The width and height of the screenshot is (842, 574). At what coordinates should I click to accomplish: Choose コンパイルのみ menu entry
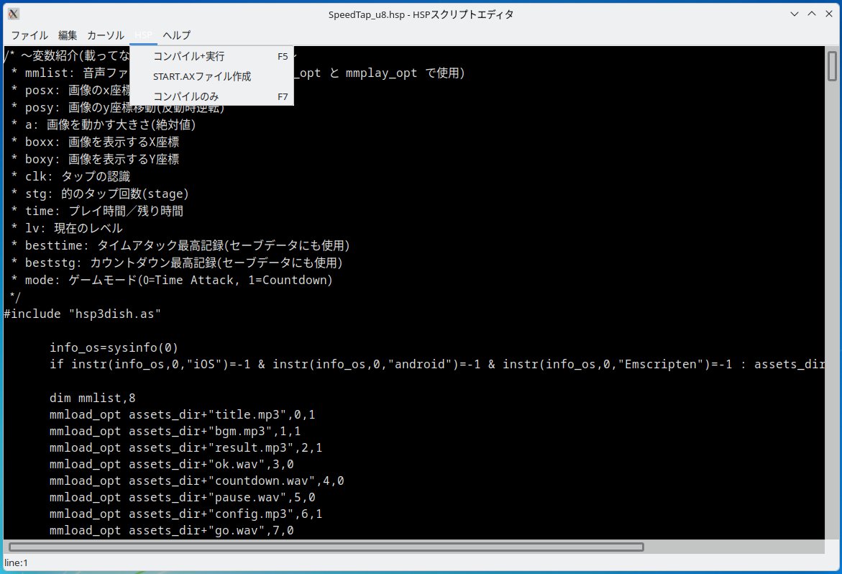click(211, 96)
